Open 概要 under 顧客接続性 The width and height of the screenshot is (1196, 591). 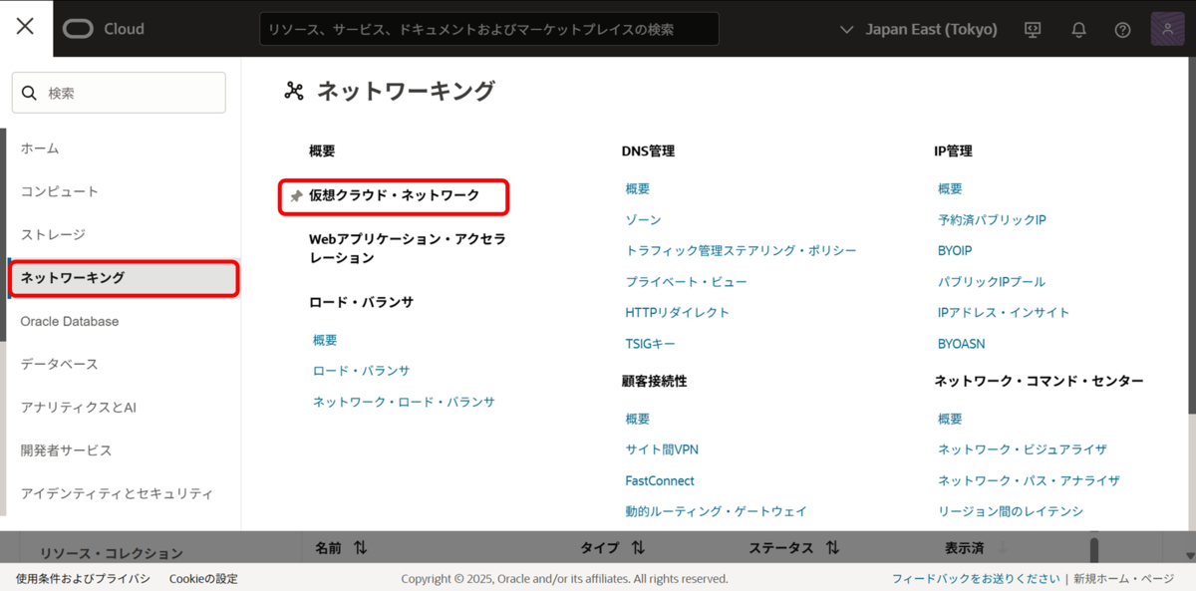(x=638, y=419)
